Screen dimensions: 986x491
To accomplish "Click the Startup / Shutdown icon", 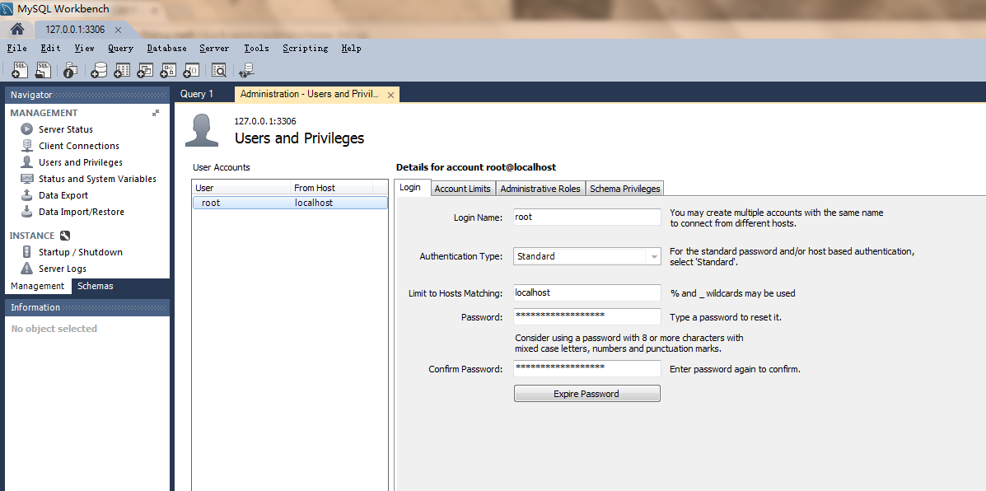I will [x=26, y=252].
